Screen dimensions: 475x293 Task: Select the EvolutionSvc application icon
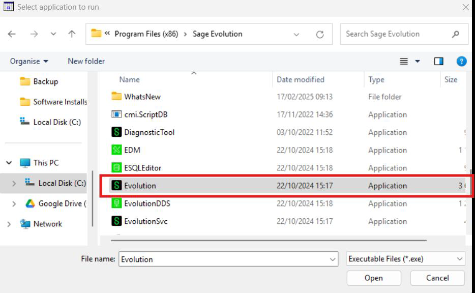pos(116,221)
